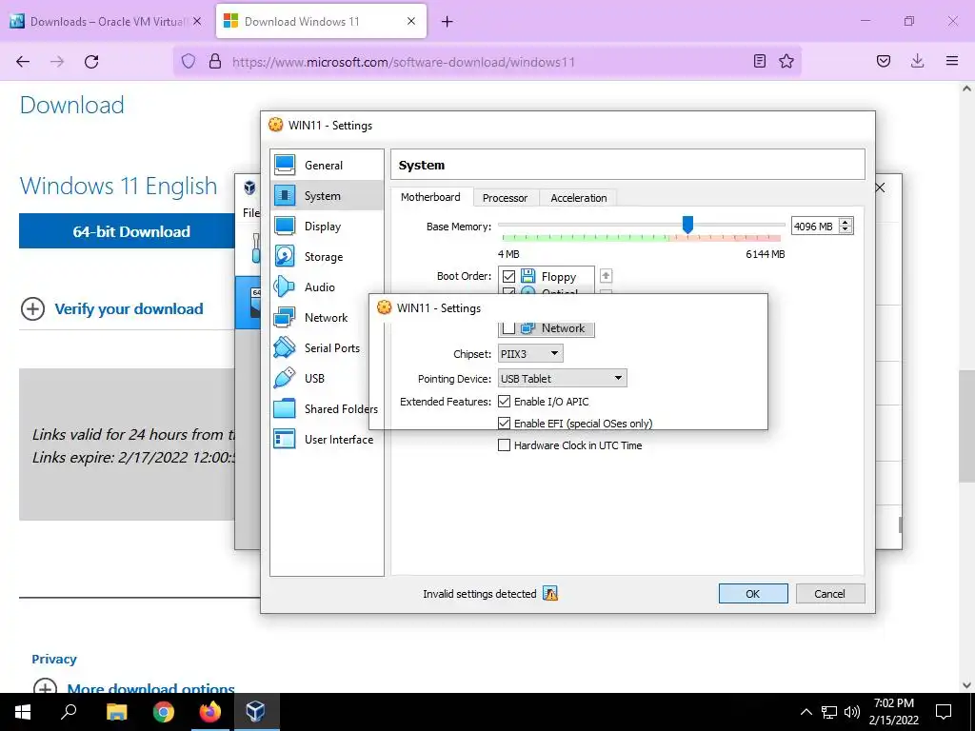Open Firefox downloads panel
The height and width of the screenshot is (731, 975).
click(x=917, y=61)
